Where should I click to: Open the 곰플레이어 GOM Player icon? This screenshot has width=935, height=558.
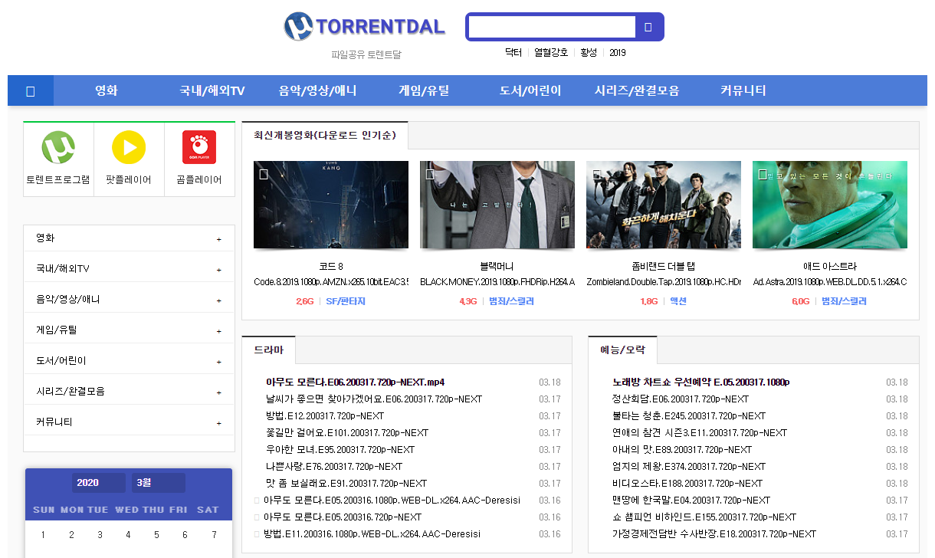point(199,147)
